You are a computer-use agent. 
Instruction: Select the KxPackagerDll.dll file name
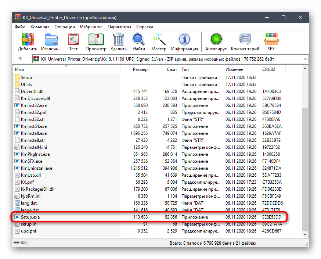pyautogui.click(x=38, y=189)
